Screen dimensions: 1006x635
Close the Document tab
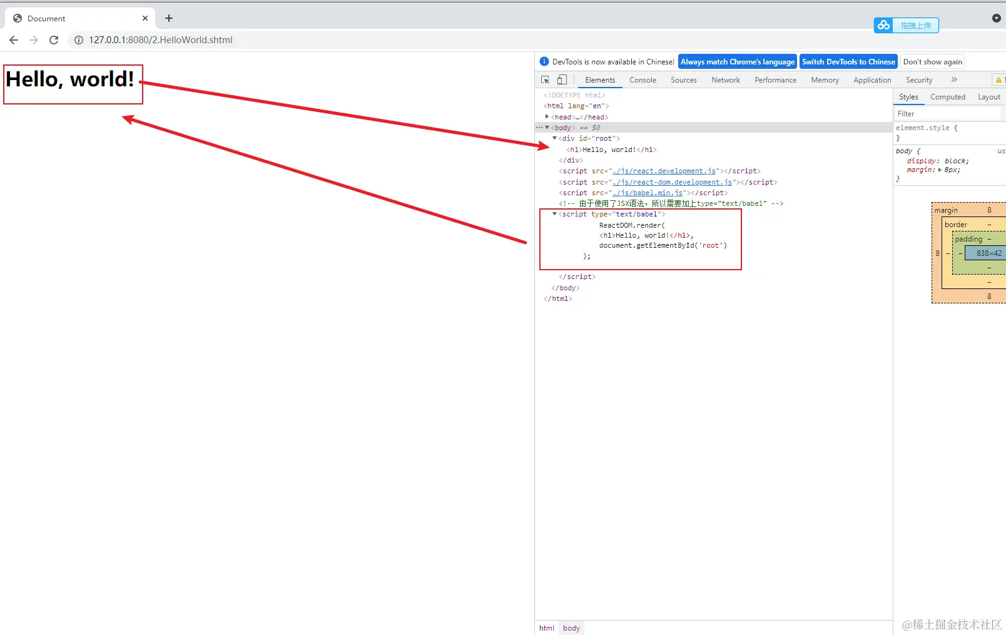pyautogui.click(x=145, y=18)
